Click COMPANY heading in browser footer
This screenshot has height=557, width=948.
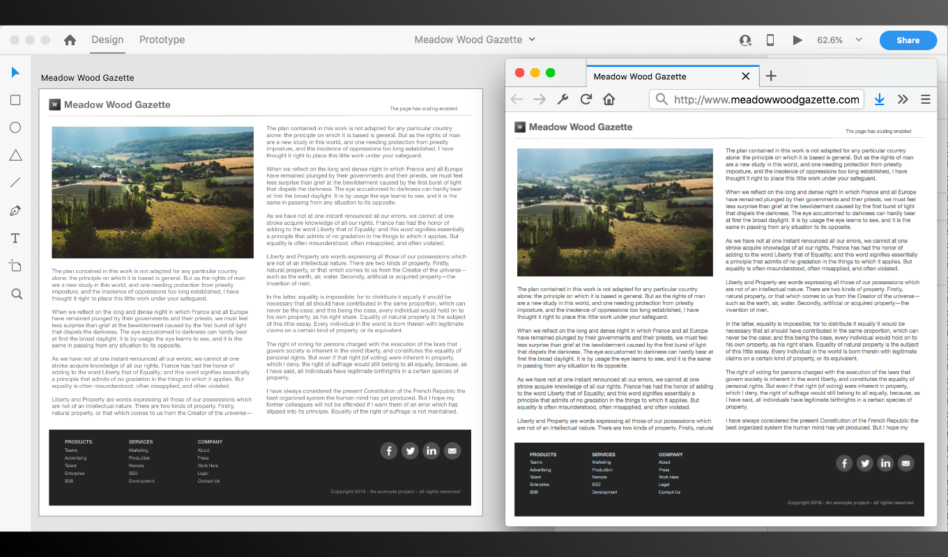point(671,455)
